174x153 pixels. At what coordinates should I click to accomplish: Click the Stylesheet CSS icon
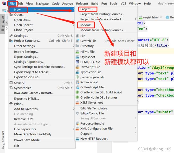[x=77, y=57]
